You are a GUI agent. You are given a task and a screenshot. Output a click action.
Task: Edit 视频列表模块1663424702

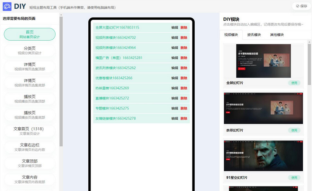coord(175,38)
